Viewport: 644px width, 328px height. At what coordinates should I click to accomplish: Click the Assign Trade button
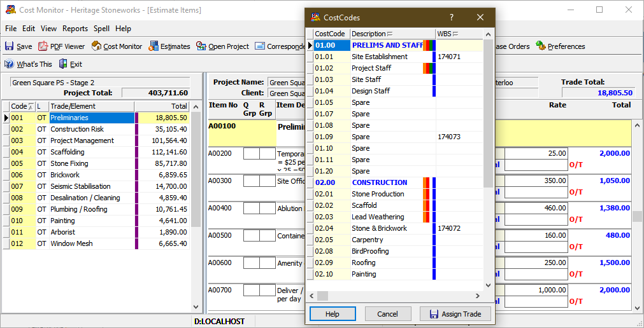[x=455, y=314]
